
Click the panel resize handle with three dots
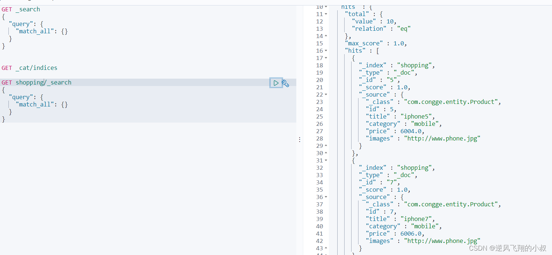(300, 139)
